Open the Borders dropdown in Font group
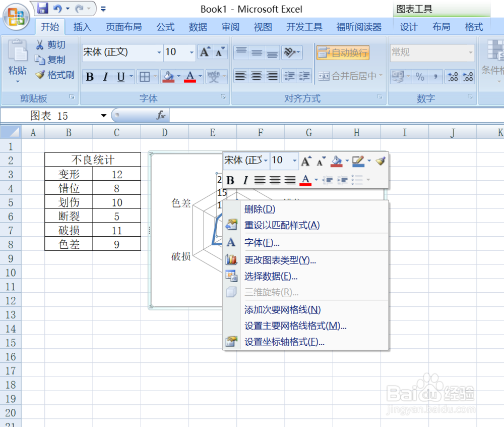Viewport: 504px width, 427px height. coord(154,77)
